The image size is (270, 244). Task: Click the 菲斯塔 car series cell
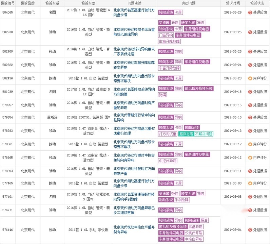[x=52, y=117]
